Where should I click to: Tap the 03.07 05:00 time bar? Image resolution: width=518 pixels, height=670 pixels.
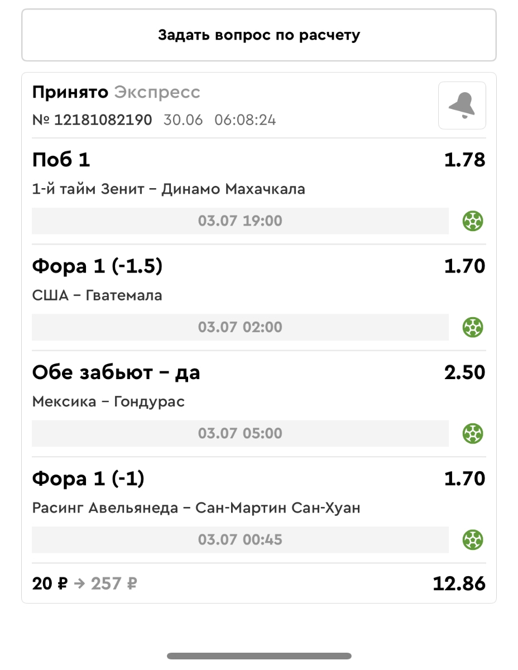pos(240,433)
